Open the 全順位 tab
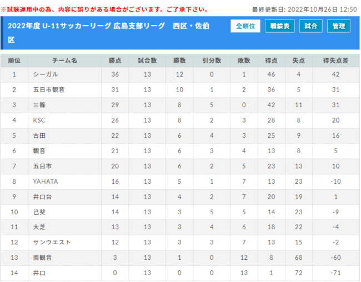 245,26
